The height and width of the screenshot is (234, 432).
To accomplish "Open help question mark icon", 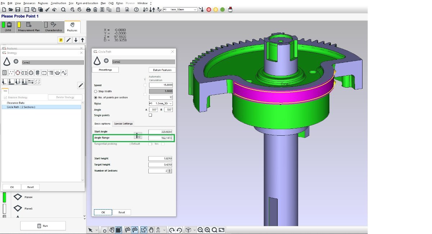I will click(x=136, y=10).
